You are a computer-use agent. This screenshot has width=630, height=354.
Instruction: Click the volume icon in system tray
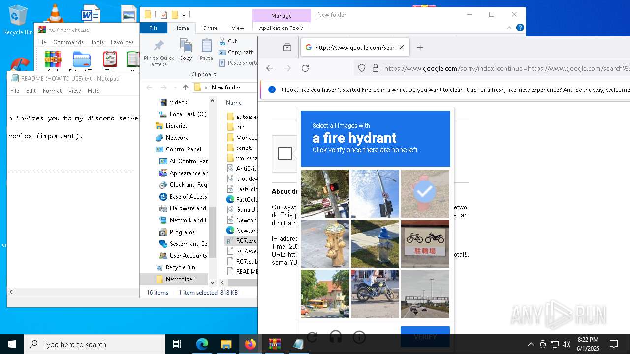567,344
